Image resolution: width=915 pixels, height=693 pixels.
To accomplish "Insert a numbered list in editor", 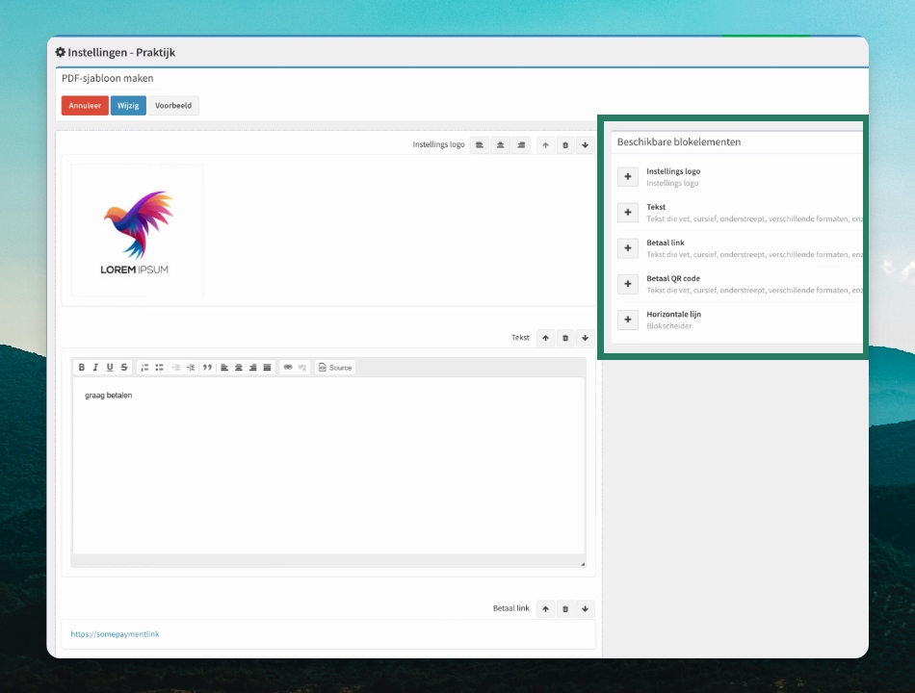I will pos(144,367).
